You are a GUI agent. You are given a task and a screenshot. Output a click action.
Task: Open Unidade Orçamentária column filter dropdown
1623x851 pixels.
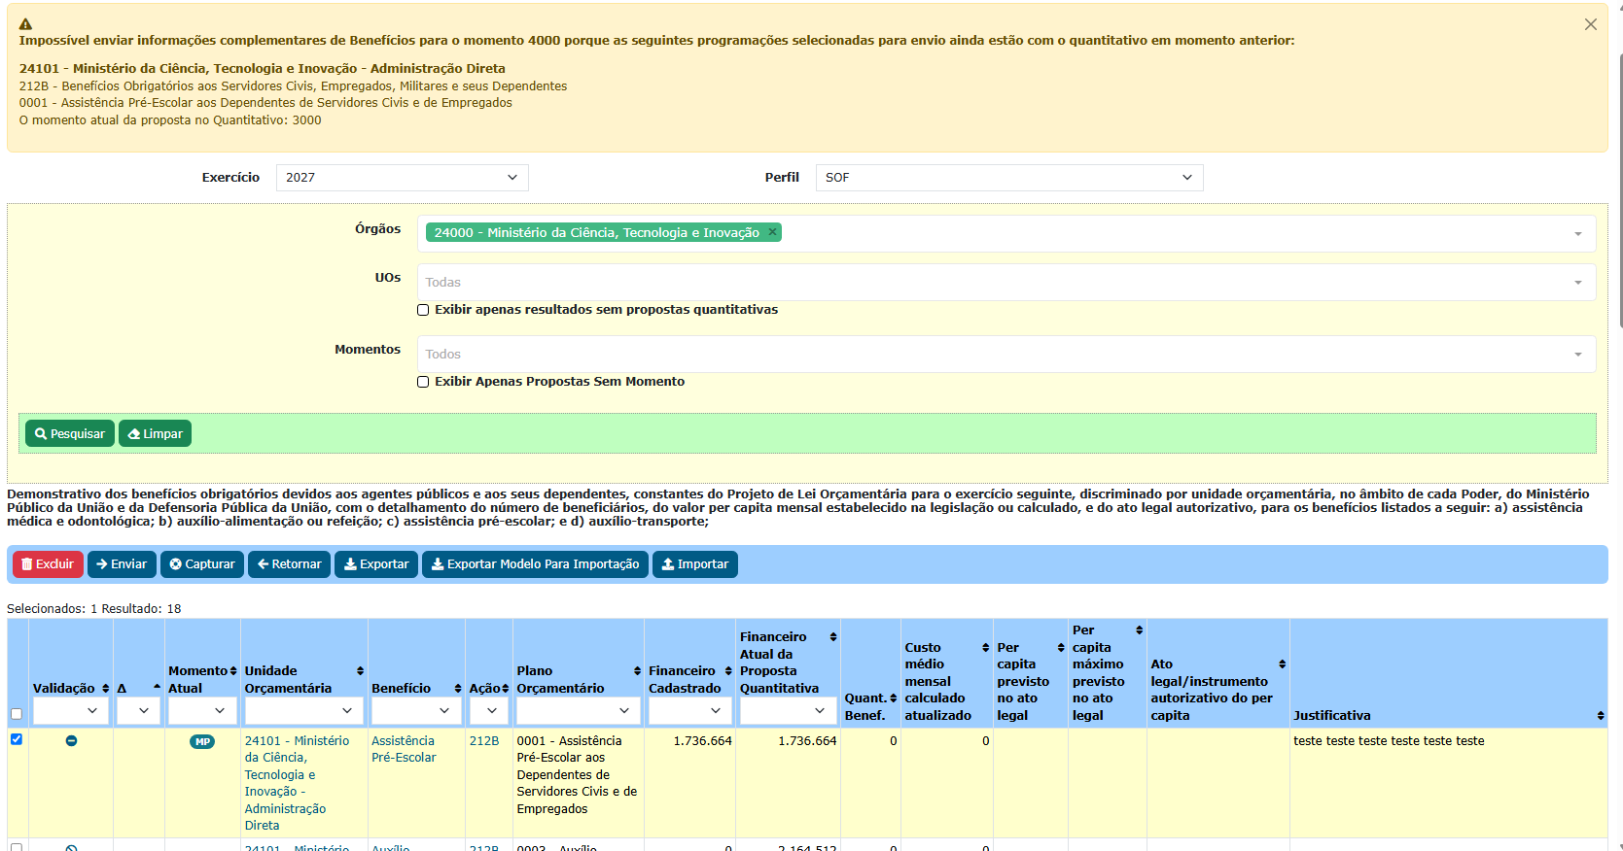pyautogui.click(x=303, y=711)
